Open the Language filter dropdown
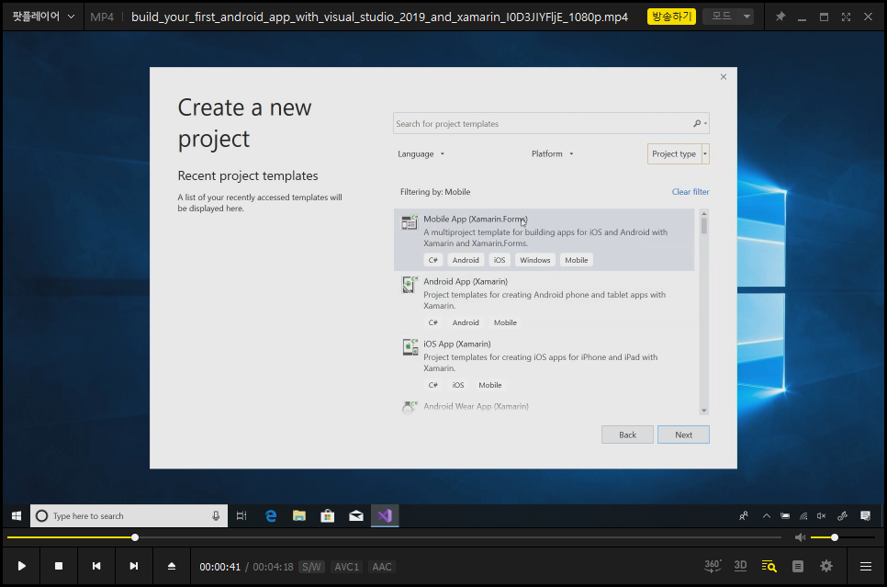This screenshot has width=887, height=587. 421,154
